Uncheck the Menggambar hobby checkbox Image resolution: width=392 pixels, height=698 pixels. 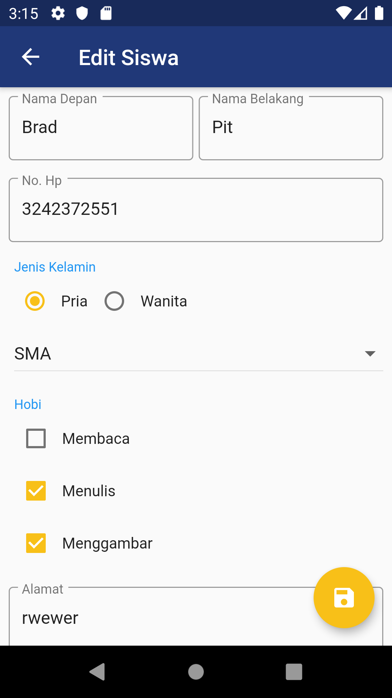click(36, 543)
